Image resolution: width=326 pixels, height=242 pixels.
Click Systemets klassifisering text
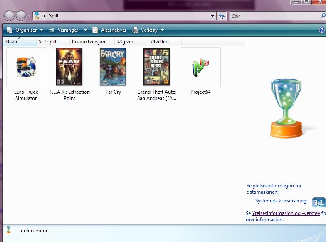tap(281, 201)
